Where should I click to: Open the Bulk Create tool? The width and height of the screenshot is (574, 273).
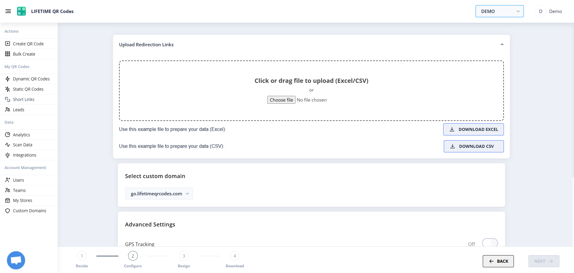[24, 54]
